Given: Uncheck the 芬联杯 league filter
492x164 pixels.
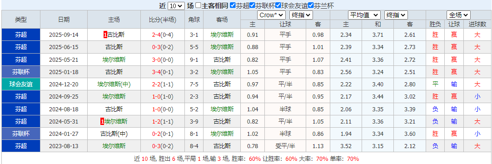Looking at the screenshot, I should tap(252, 5).
